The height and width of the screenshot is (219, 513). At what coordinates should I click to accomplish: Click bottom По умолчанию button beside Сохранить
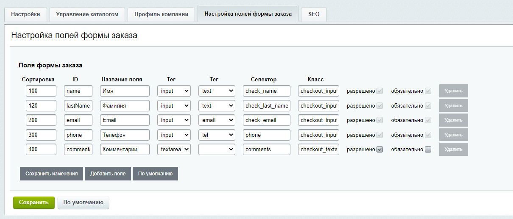click(83, 202)
